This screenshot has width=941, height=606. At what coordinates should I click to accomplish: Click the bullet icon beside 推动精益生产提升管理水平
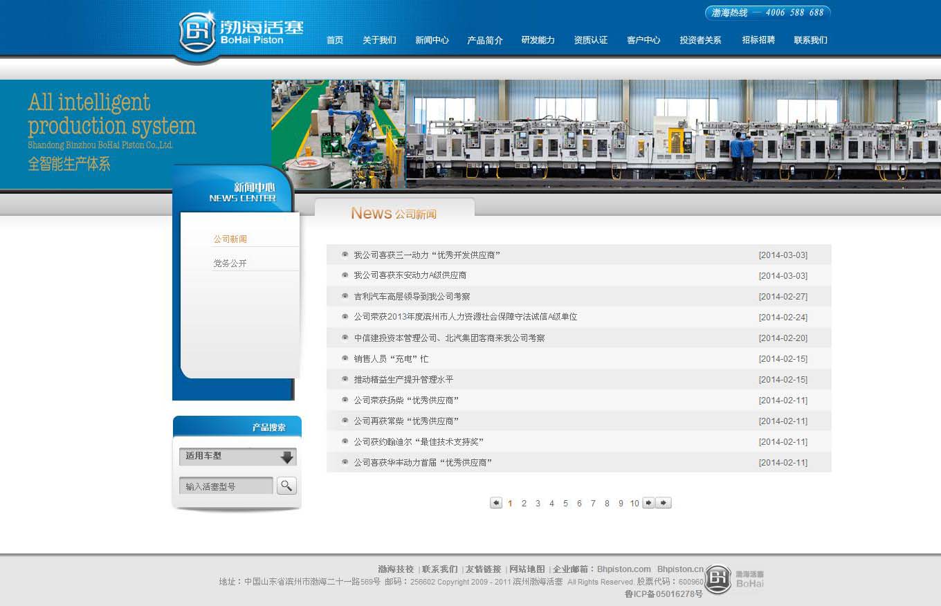[x=345, y=379]
